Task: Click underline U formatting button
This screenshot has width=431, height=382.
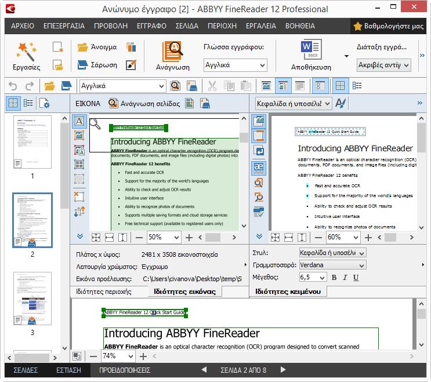Action: [x=356, y=277]
